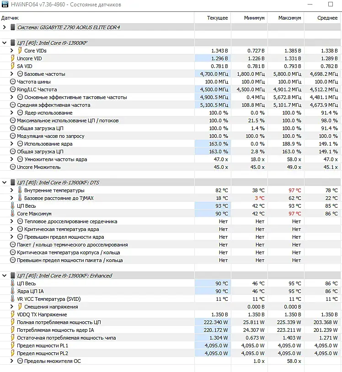
Task: Select Пределы множителя ОС maximum 58.0 x
Action: click(x=294, y=361)
